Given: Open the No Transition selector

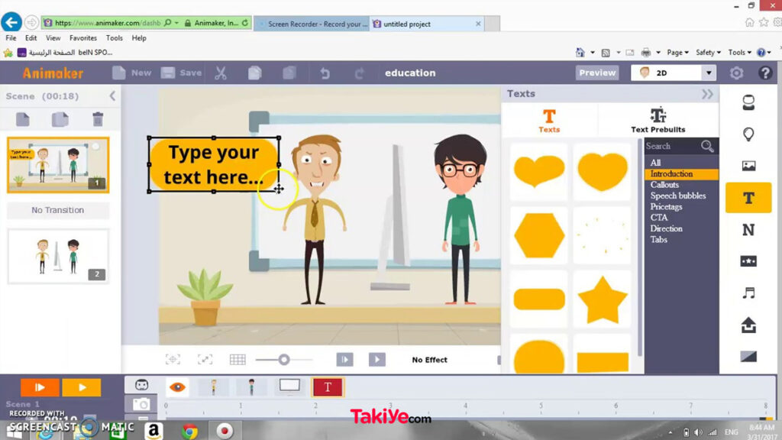Looking at the screenshot, I should (58, 210).
